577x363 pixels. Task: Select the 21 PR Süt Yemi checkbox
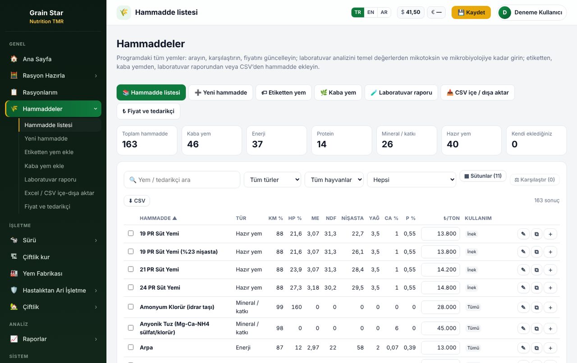[131, 269]
